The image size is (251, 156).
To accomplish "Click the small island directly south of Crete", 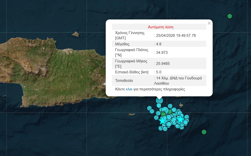I will (x=131, y=114).
